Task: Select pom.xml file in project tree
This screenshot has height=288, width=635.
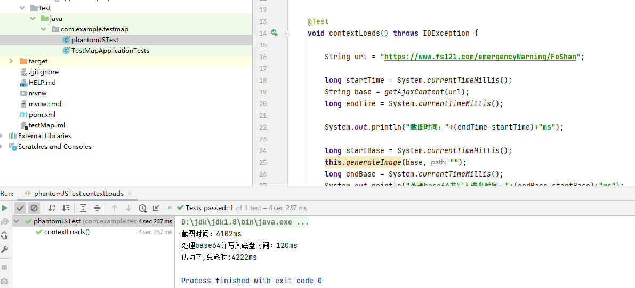Action: coord(42,115)
